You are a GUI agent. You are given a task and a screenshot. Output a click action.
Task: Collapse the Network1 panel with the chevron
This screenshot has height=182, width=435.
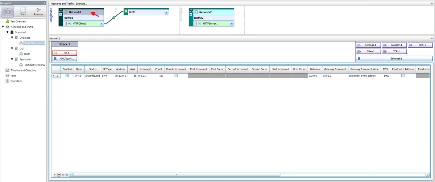(432, 38)
